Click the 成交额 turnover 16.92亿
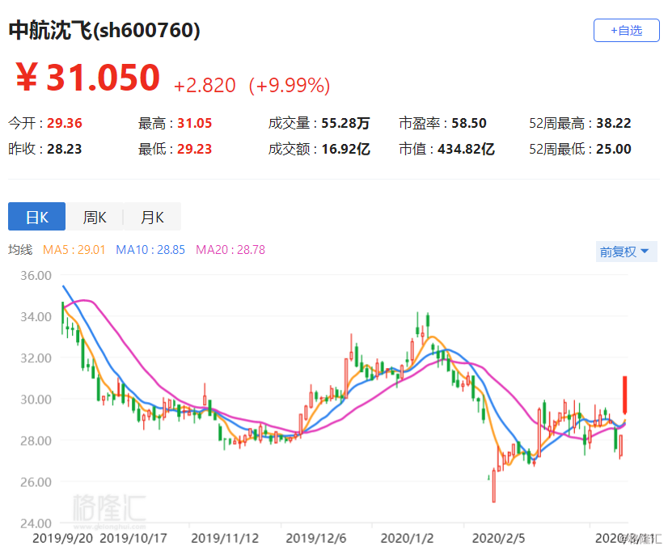Viewport: 668px width, 550px height. [x=345, y=149]
